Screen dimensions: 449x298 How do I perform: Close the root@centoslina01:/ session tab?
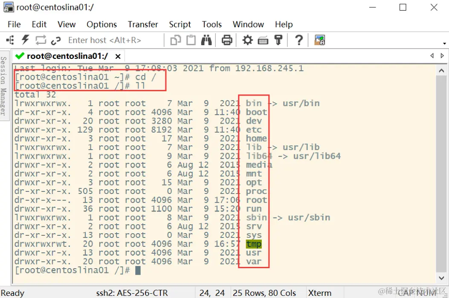pos(118,56)
